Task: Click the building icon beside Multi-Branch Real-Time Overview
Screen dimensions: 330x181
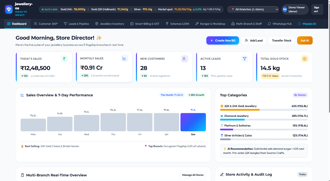Action: coord(22,175)
